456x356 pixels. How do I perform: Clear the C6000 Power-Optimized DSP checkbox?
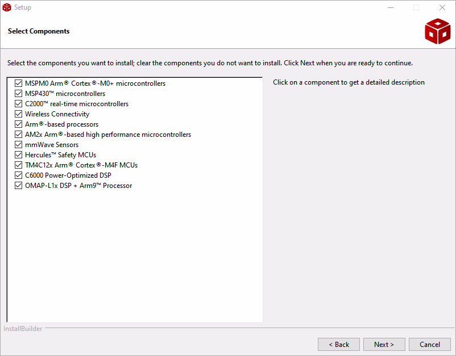[x=19, y=175]
